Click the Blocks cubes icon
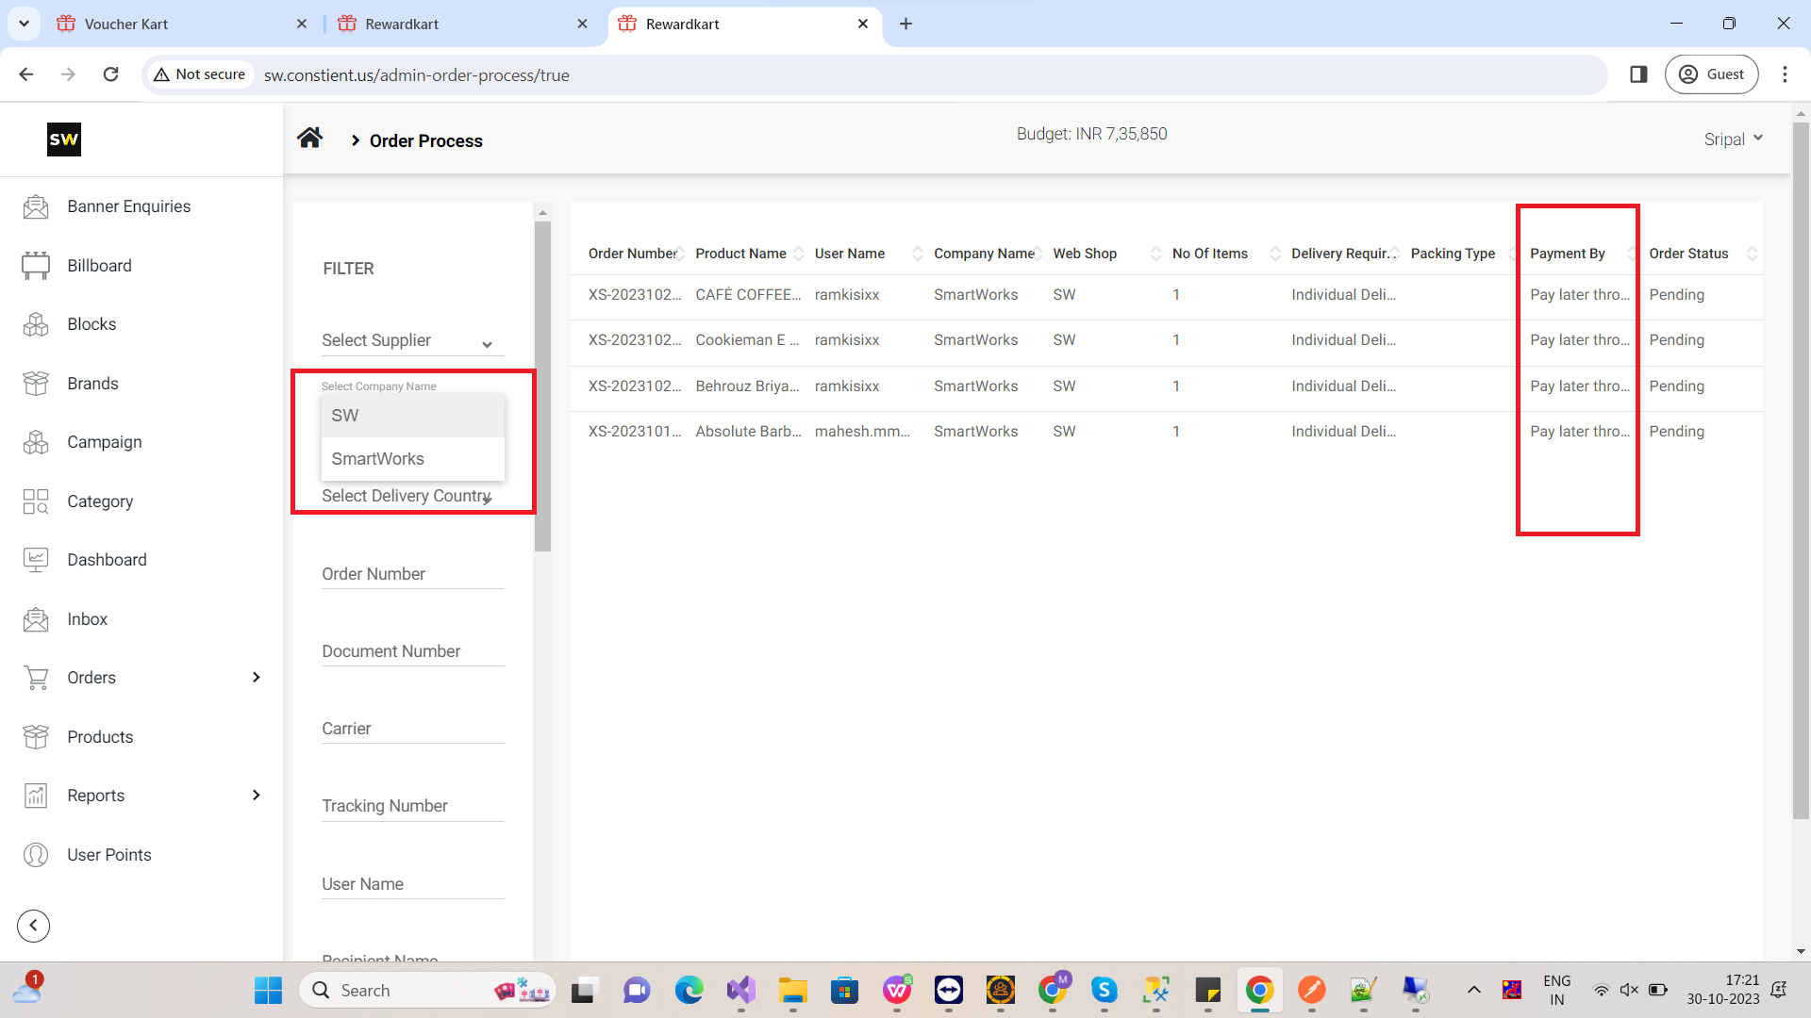This screenshot has height=1018, width=1811. click(x=36, y=324)
